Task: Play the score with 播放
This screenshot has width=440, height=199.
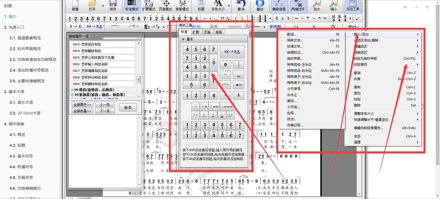Action: (x=260, y=6)
